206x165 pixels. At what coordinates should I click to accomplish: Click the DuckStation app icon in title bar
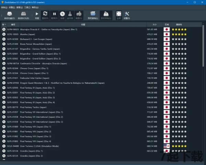pyautogui.click(x=2, y=2)
